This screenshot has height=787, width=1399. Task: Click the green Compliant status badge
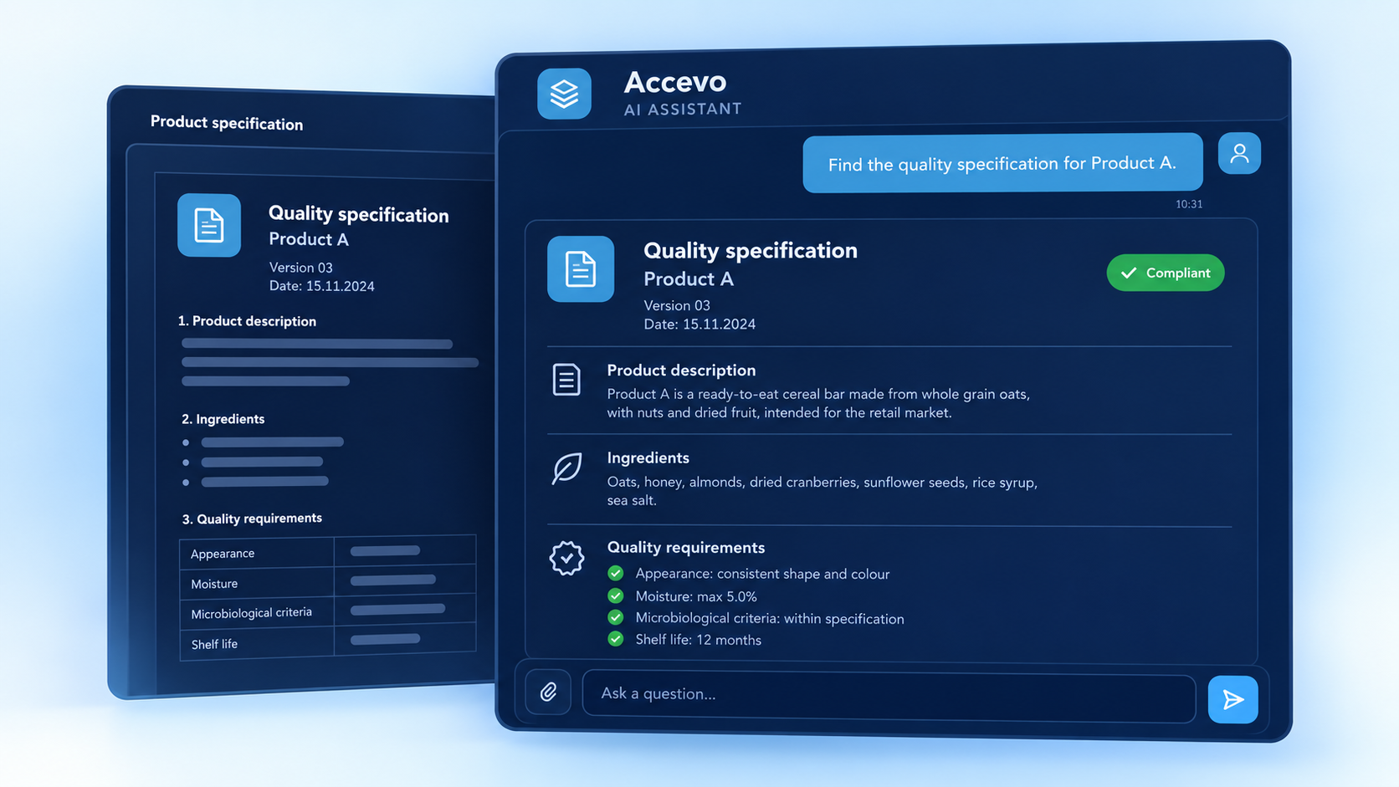coord(1166,273)
